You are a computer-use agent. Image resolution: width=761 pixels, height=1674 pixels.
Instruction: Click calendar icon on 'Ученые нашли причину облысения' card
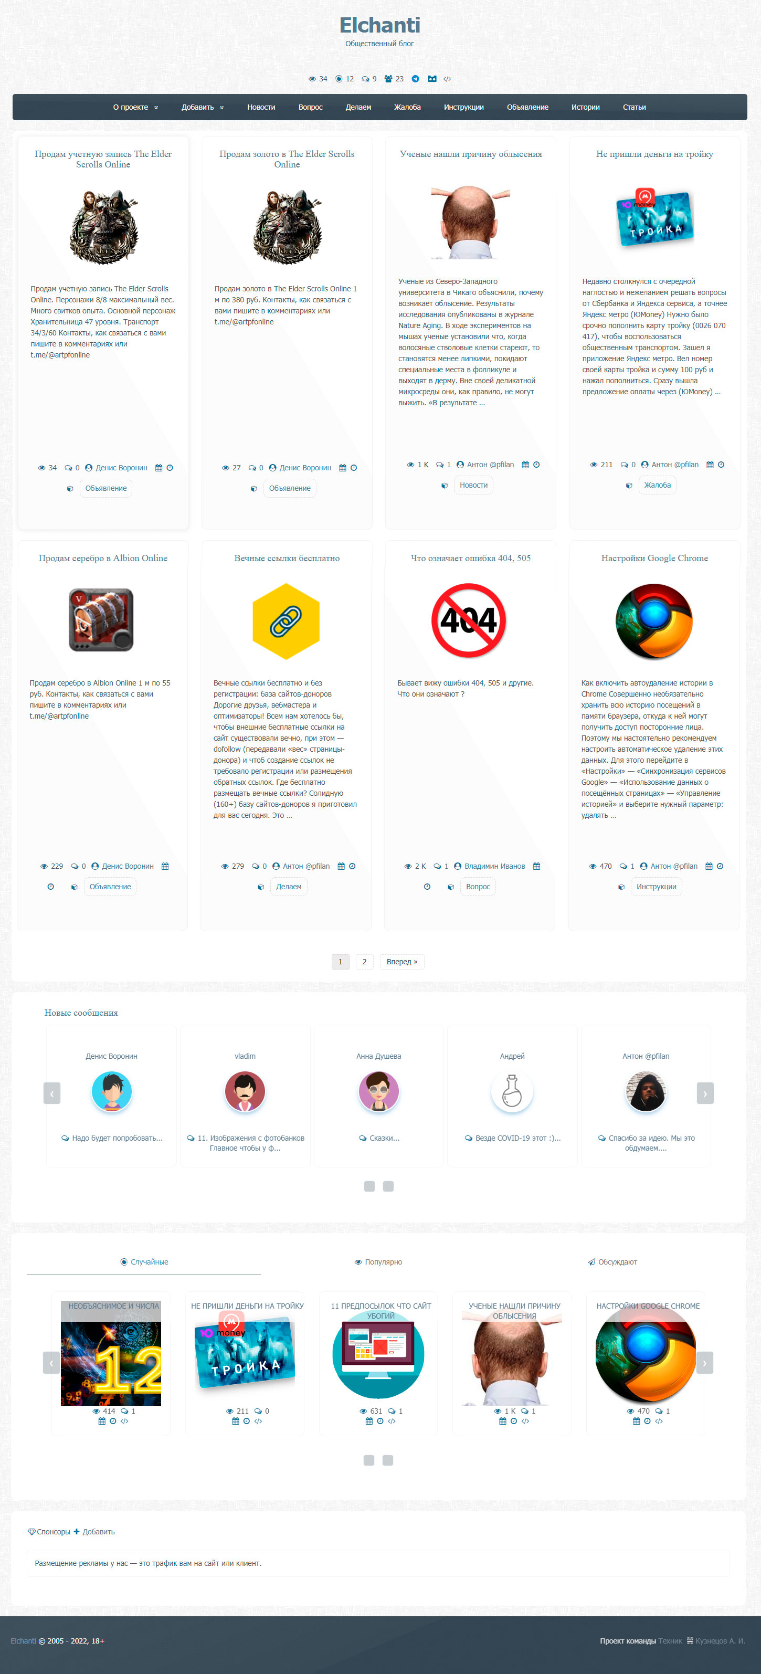click(x=525, y=465)
